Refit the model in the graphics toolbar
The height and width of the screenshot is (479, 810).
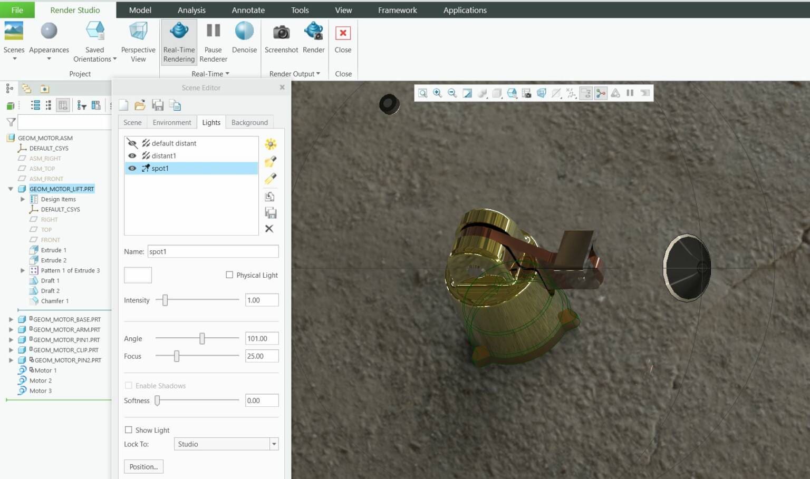[423, 93]
